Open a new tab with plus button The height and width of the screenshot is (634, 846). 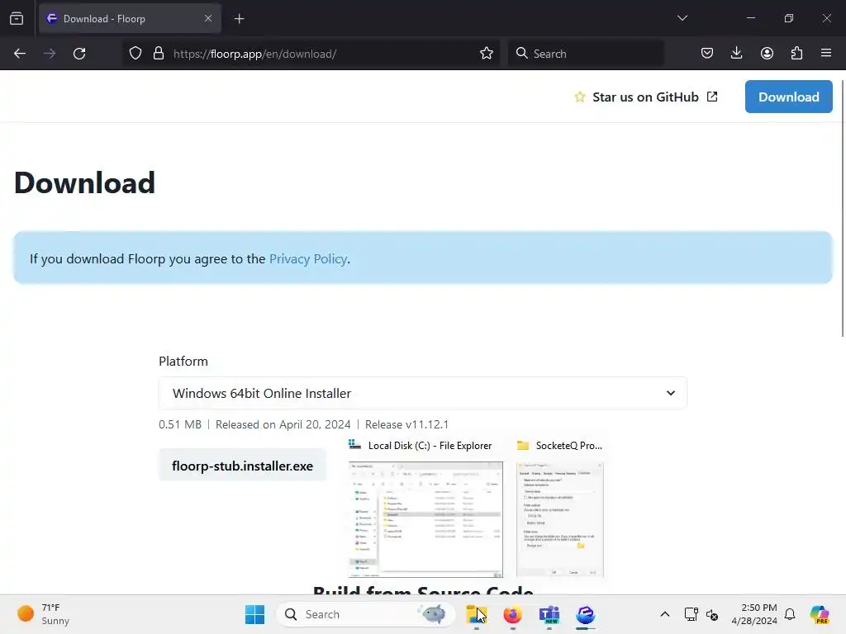(x=239, y=19)
